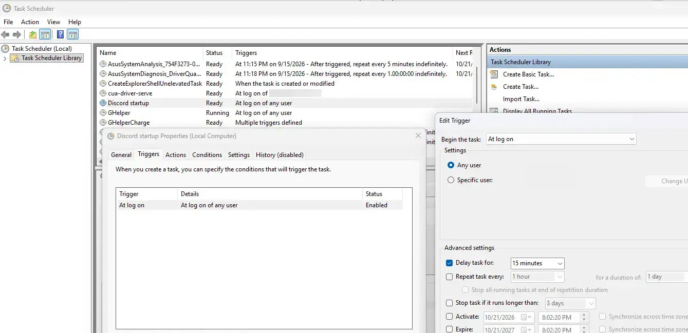688x333 pixels.
Task: Switch to the Actions tab
Action: [176, 154]
